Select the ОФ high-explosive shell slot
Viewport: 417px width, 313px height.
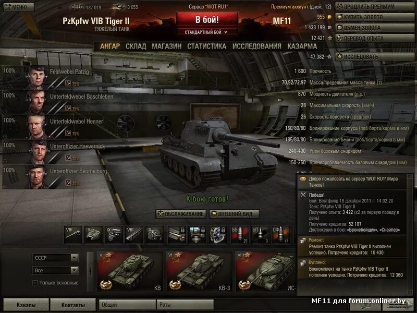pyautogui.click(x=281, y=235)
